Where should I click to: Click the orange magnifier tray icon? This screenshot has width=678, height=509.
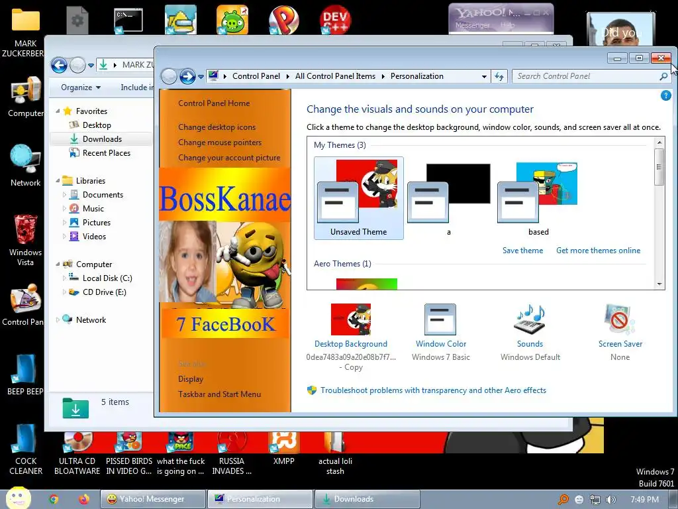[563, 500]
